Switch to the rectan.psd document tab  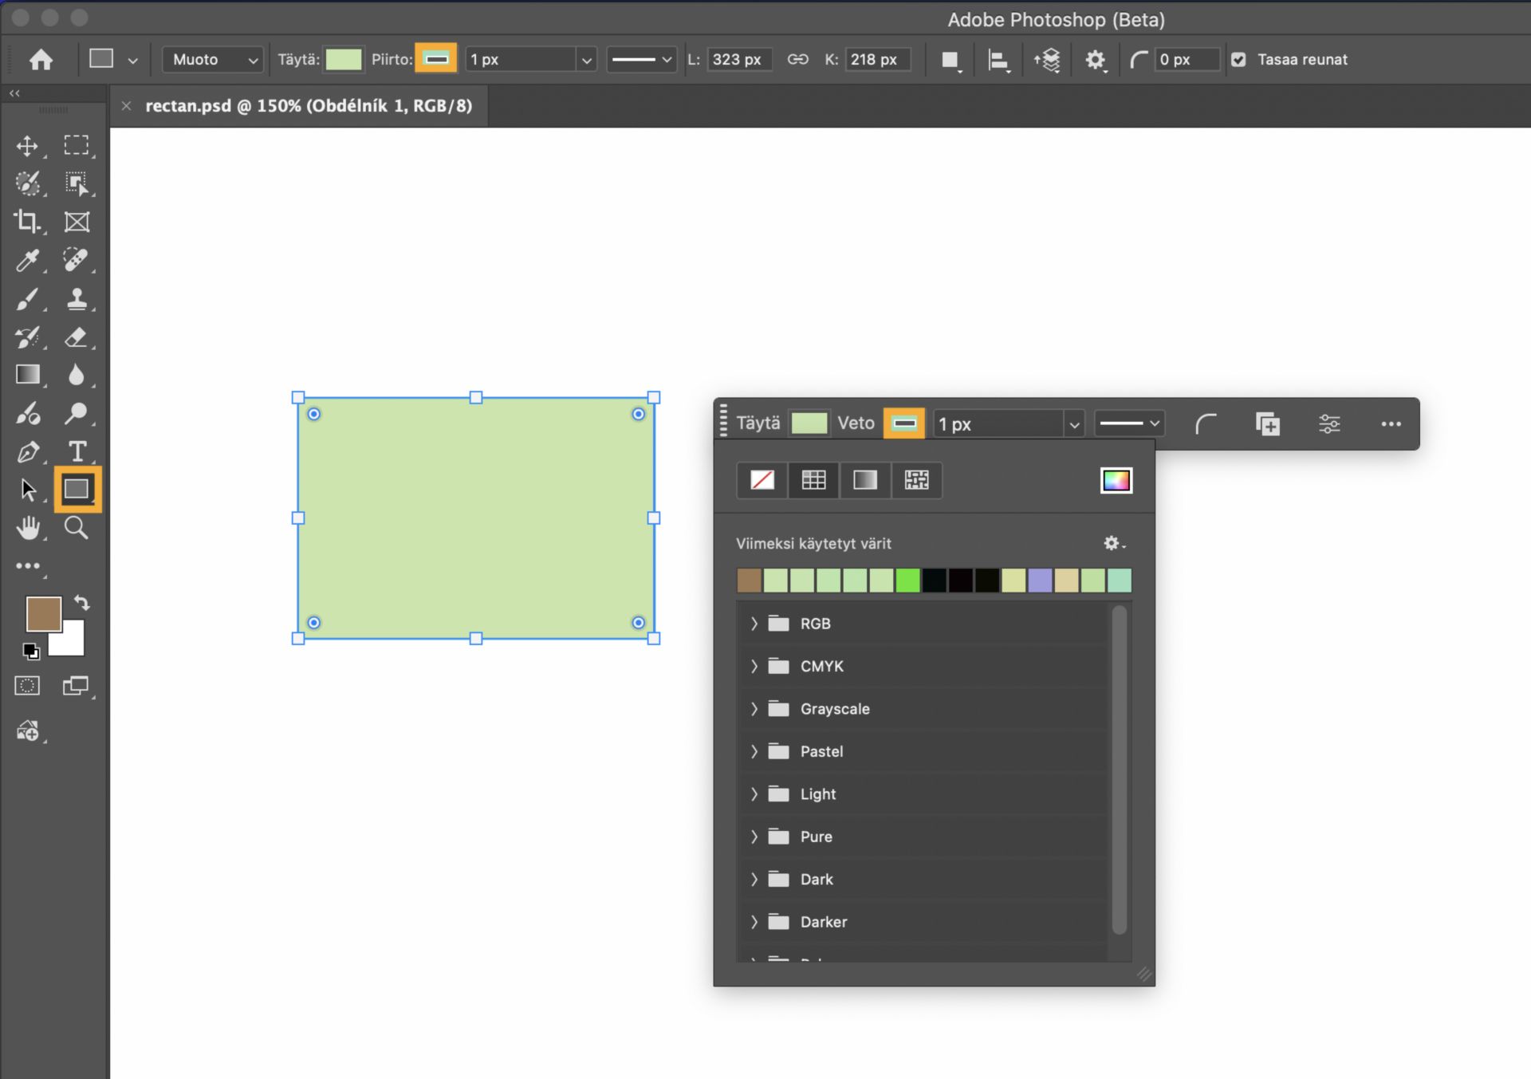pos(308,106)
